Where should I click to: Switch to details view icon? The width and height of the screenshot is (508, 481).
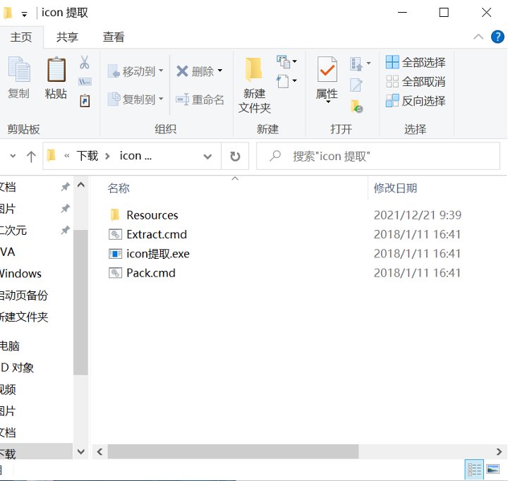pyautogui.click(x=474, y=469)
